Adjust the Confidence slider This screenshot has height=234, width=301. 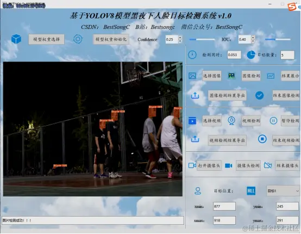point(202,39)
